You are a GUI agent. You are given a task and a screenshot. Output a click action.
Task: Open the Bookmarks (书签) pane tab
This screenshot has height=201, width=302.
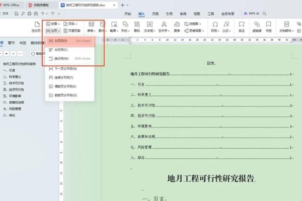click(x=23, y=43)
